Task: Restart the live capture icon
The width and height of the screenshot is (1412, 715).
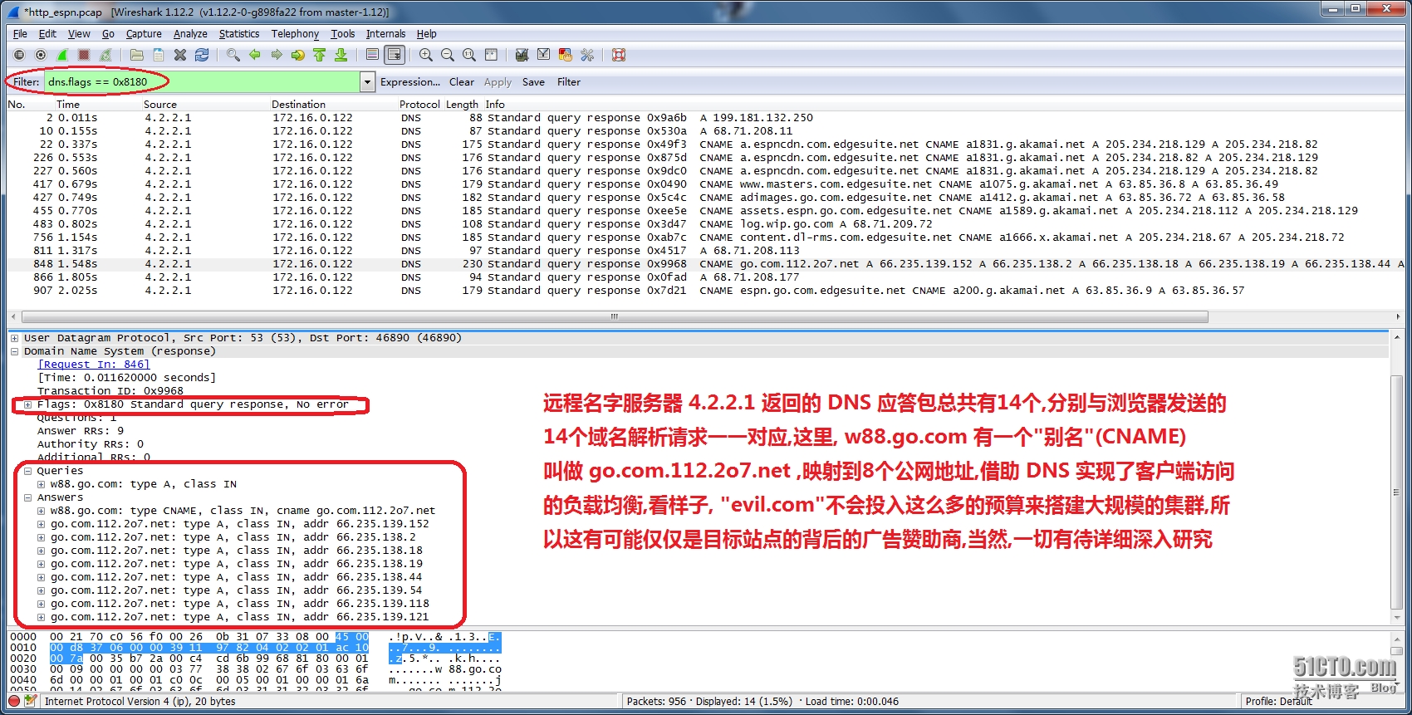Action: coord(105,55)
